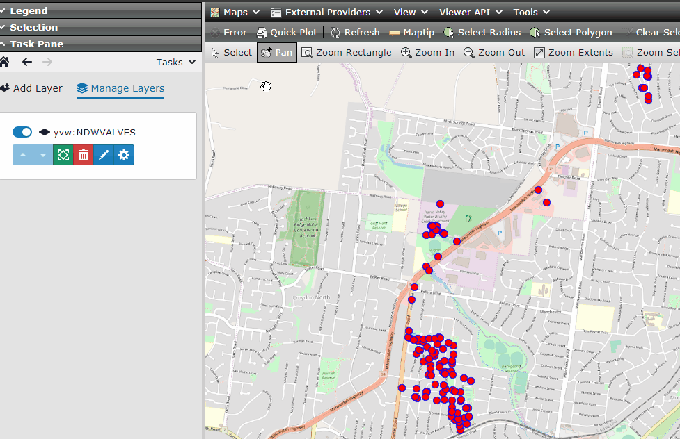
Task: Click the Zoom Out tool
Action: [x=494, y=51]
